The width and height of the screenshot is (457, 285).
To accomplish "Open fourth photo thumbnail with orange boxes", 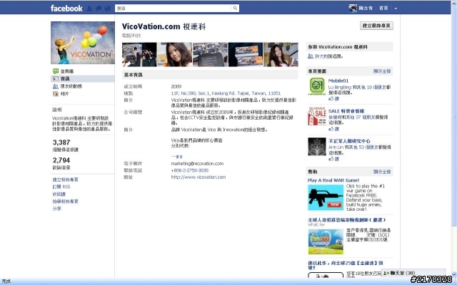I will click(246, 54).
